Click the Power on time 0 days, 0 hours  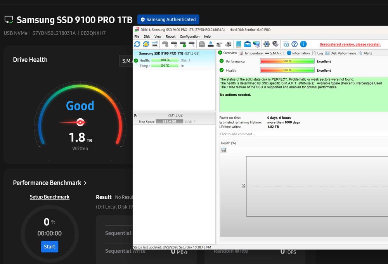coord(279,118)
